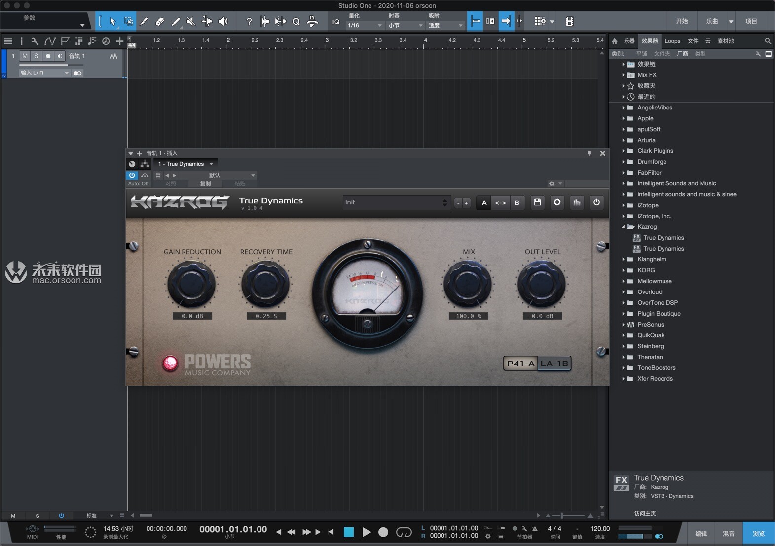
Task: Select the Arrow tool
Action: click(112, 21)
